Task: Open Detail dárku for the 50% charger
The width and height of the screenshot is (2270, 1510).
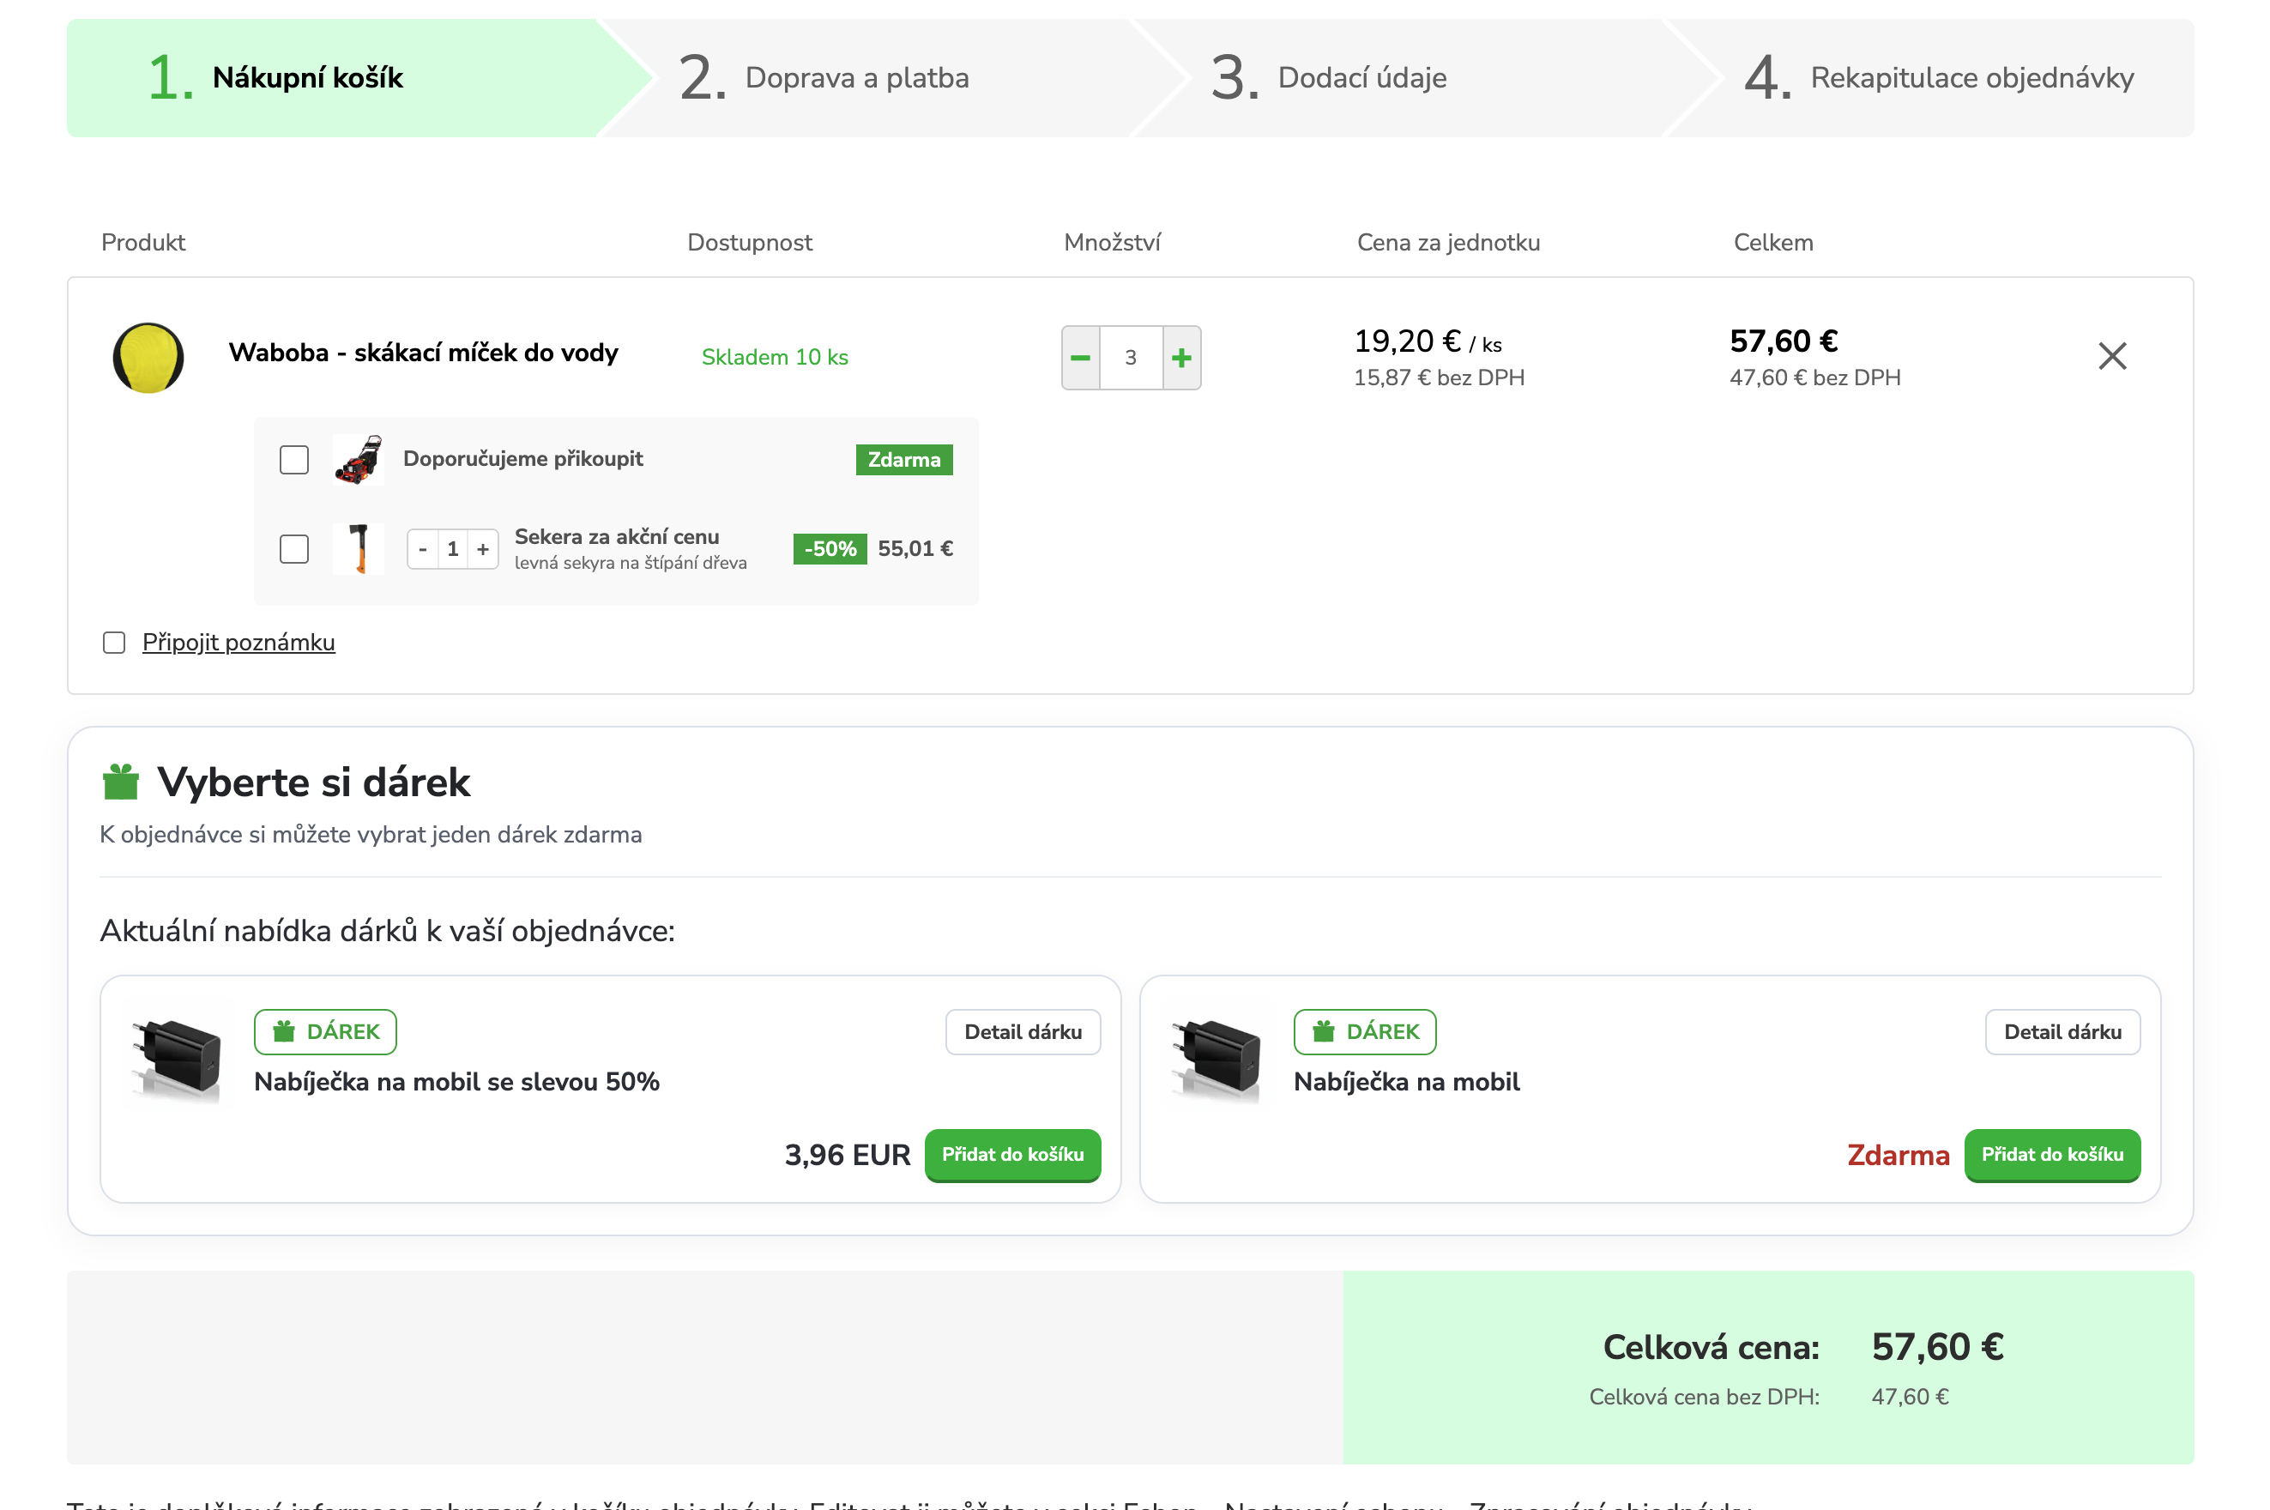Action: point(1023,1032)
